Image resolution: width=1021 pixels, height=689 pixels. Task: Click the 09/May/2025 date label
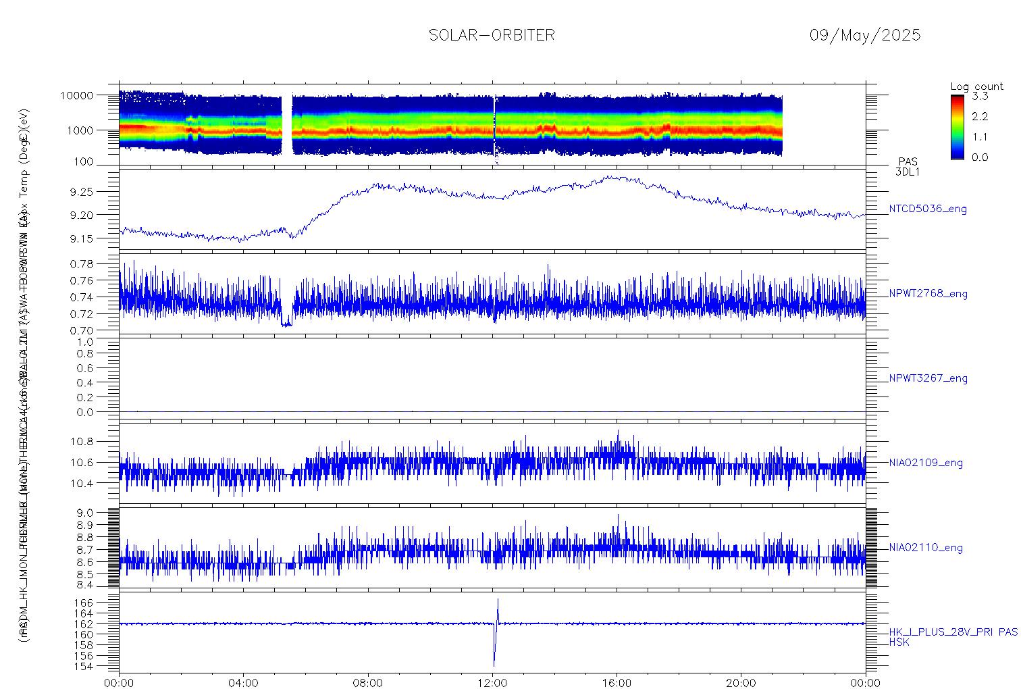click(865, 35)
